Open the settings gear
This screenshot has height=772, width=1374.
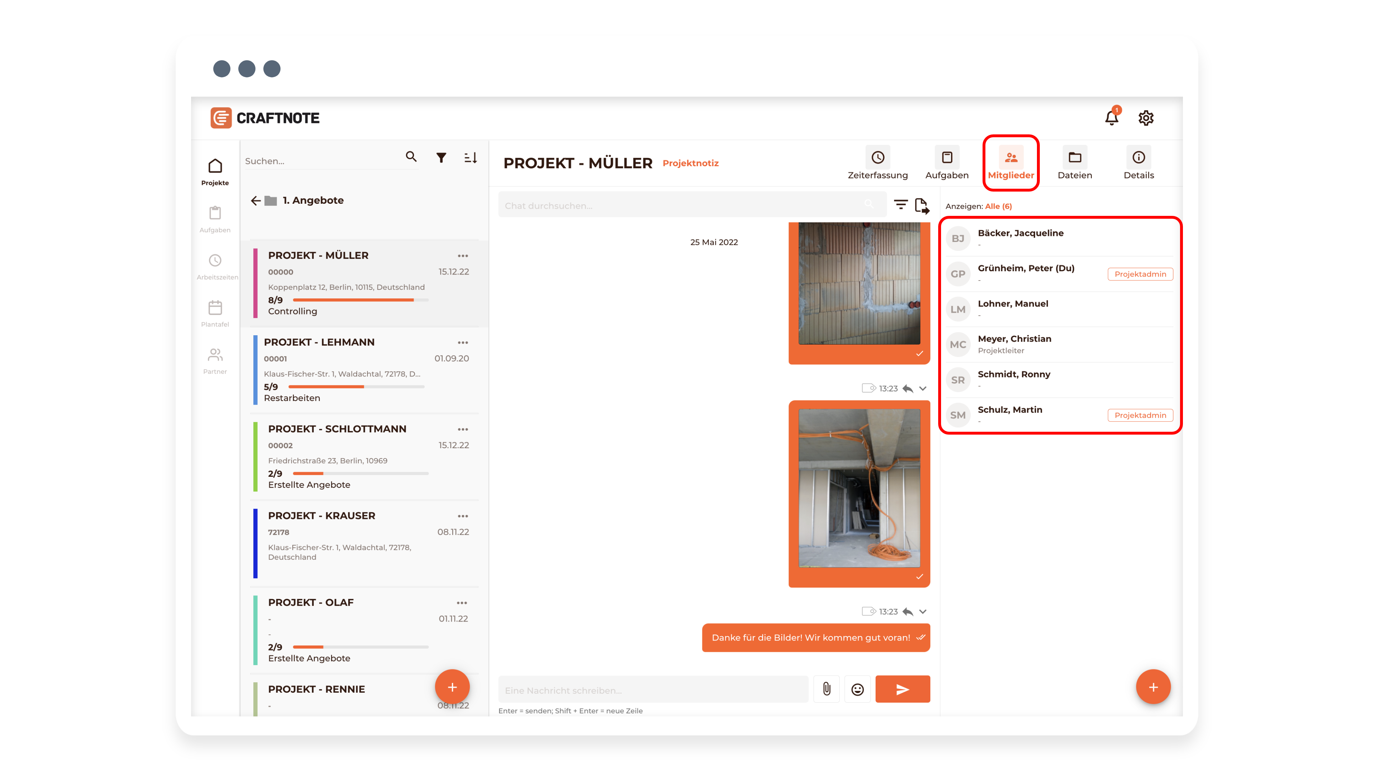click(x=1146, y=118)
